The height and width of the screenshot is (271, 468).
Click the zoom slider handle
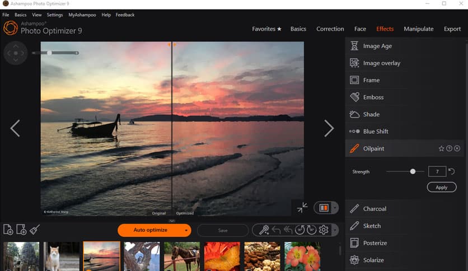tap(49, 53)
